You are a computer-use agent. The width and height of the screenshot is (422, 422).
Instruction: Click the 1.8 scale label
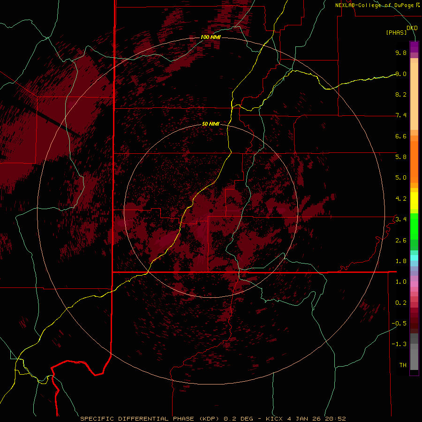[x=401, y=261]
